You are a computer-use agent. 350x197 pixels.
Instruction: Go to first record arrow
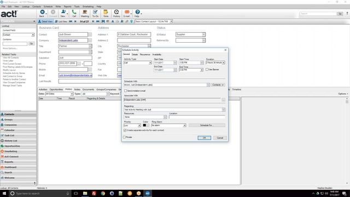pos(71,21)
